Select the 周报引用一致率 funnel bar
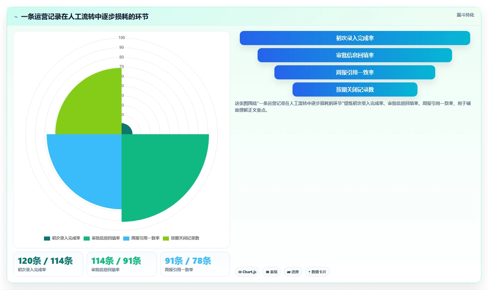The height and width of the screenshot is (290, 488). (355, 72)
